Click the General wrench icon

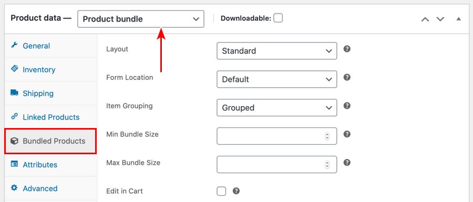coord(14,45)
